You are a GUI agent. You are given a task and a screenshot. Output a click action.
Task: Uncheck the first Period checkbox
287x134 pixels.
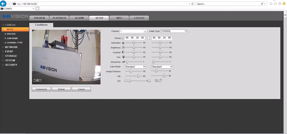(122, 38)
